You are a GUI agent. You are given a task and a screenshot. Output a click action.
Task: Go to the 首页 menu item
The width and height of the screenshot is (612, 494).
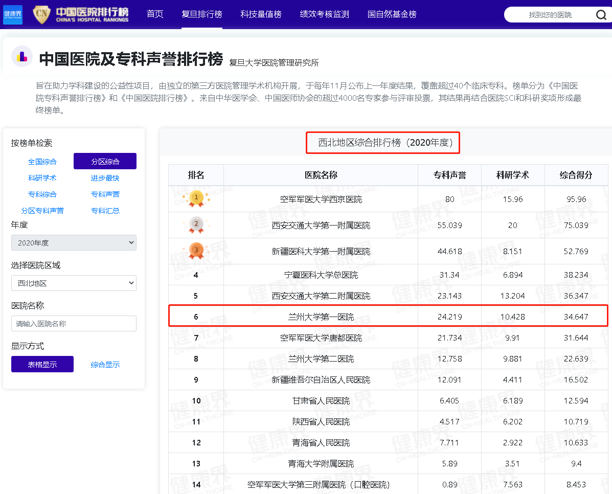(155, 14)
